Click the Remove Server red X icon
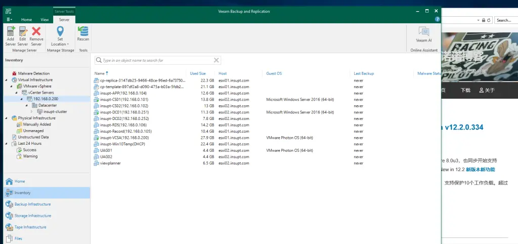The width and height of the screenshot is (518, 244). point(36,36)
